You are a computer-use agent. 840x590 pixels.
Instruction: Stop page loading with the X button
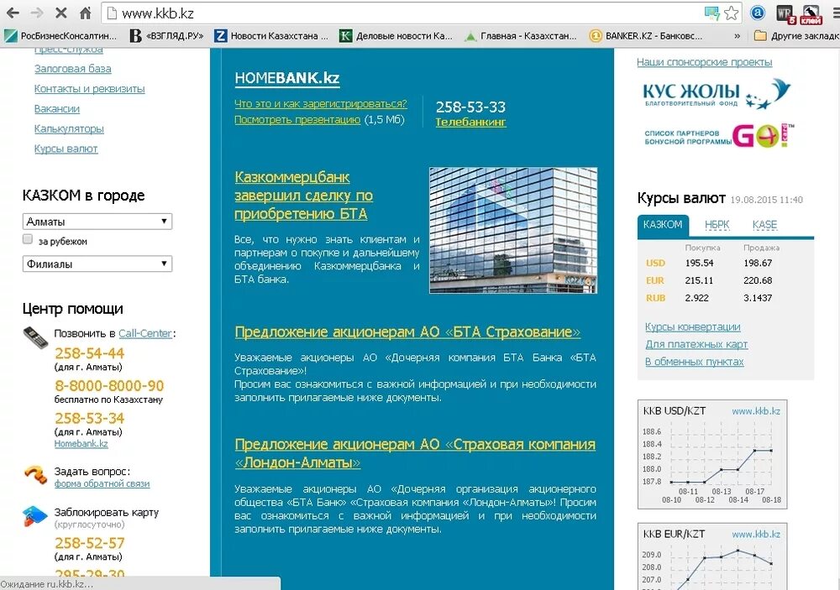click(61, 13)
